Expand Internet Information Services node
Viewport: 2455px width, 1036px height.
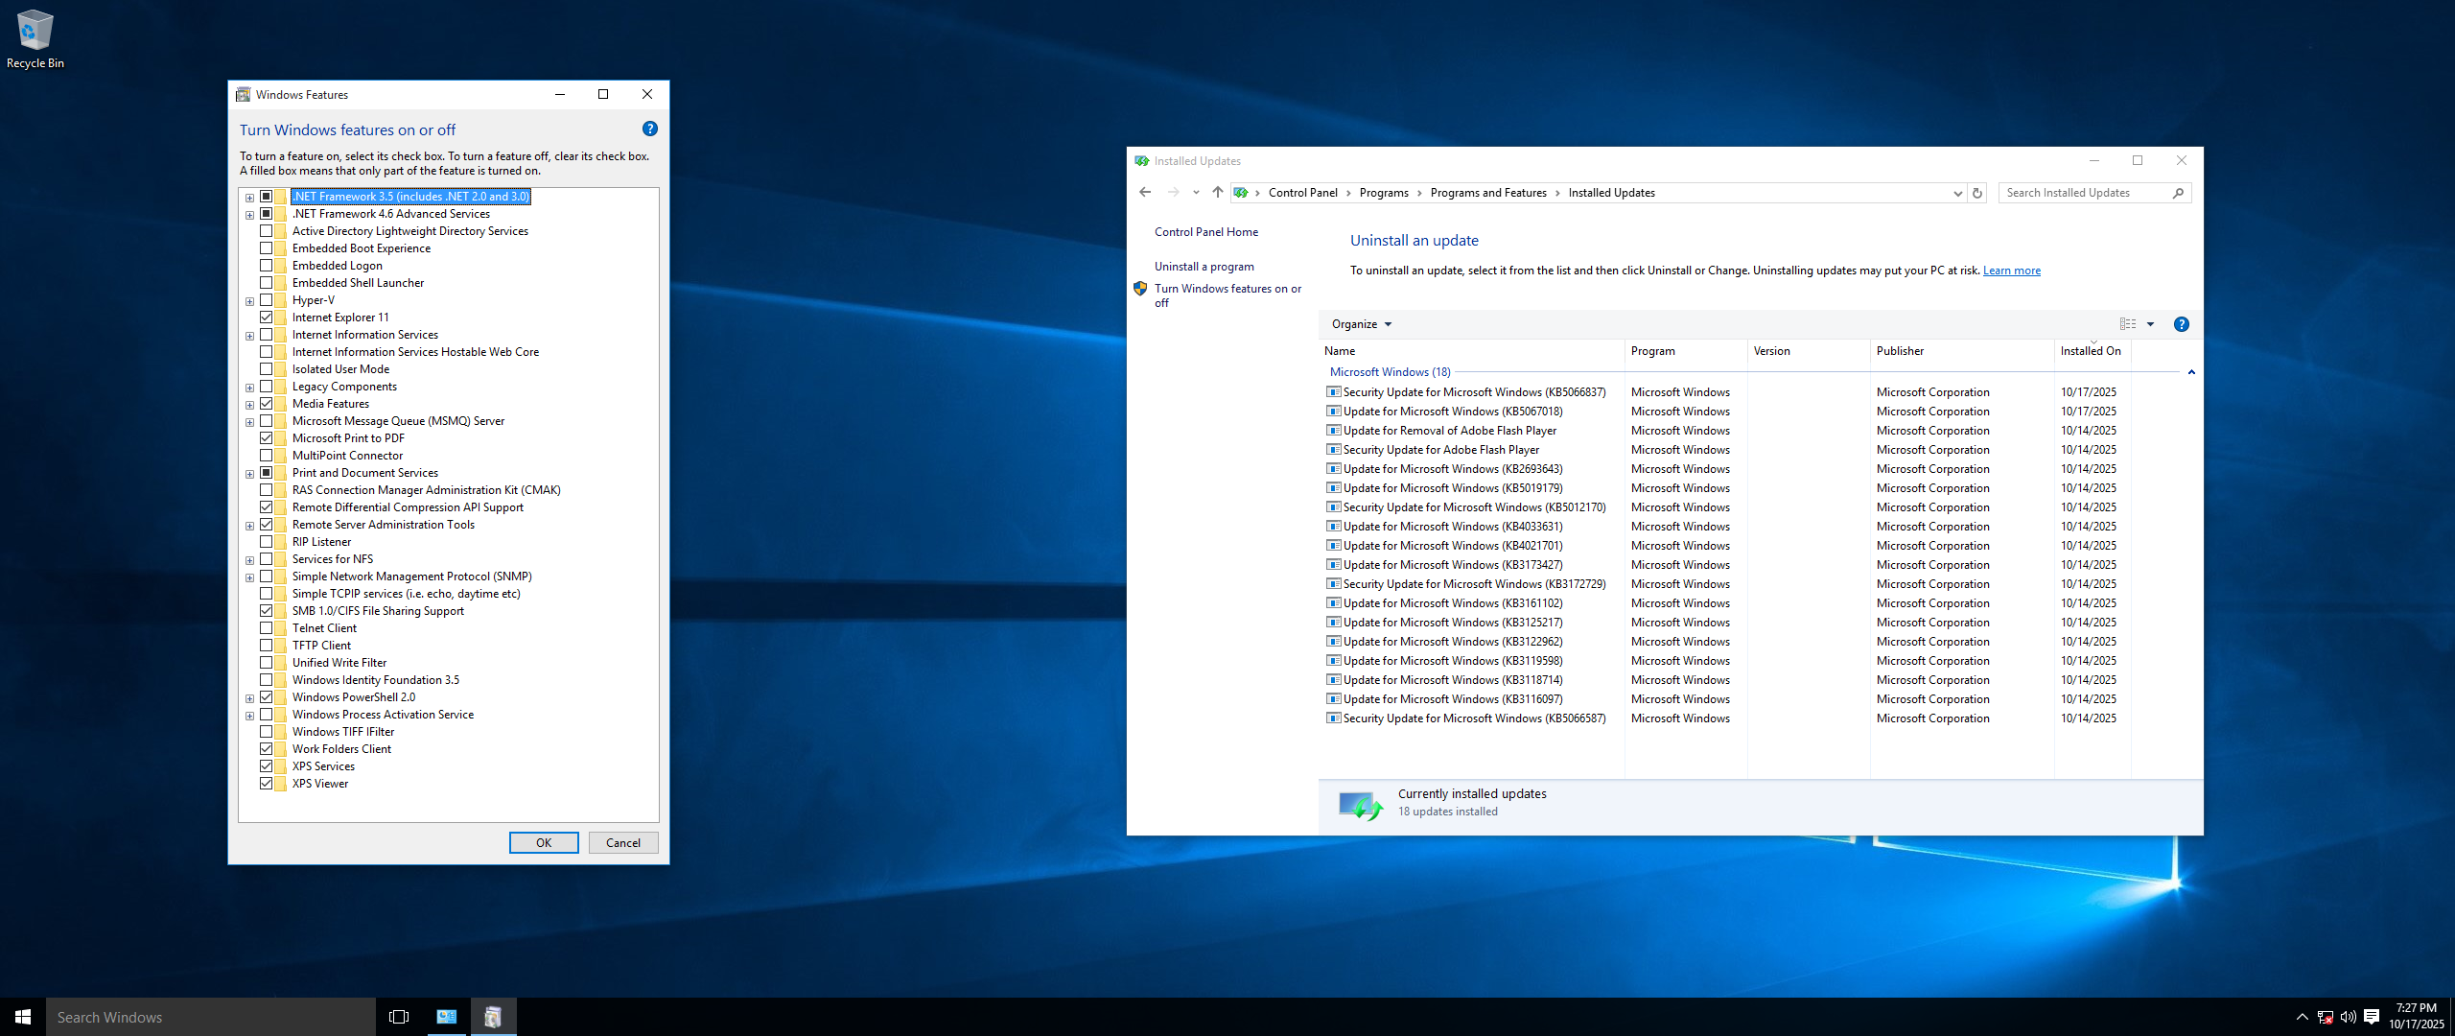[249, 336]
